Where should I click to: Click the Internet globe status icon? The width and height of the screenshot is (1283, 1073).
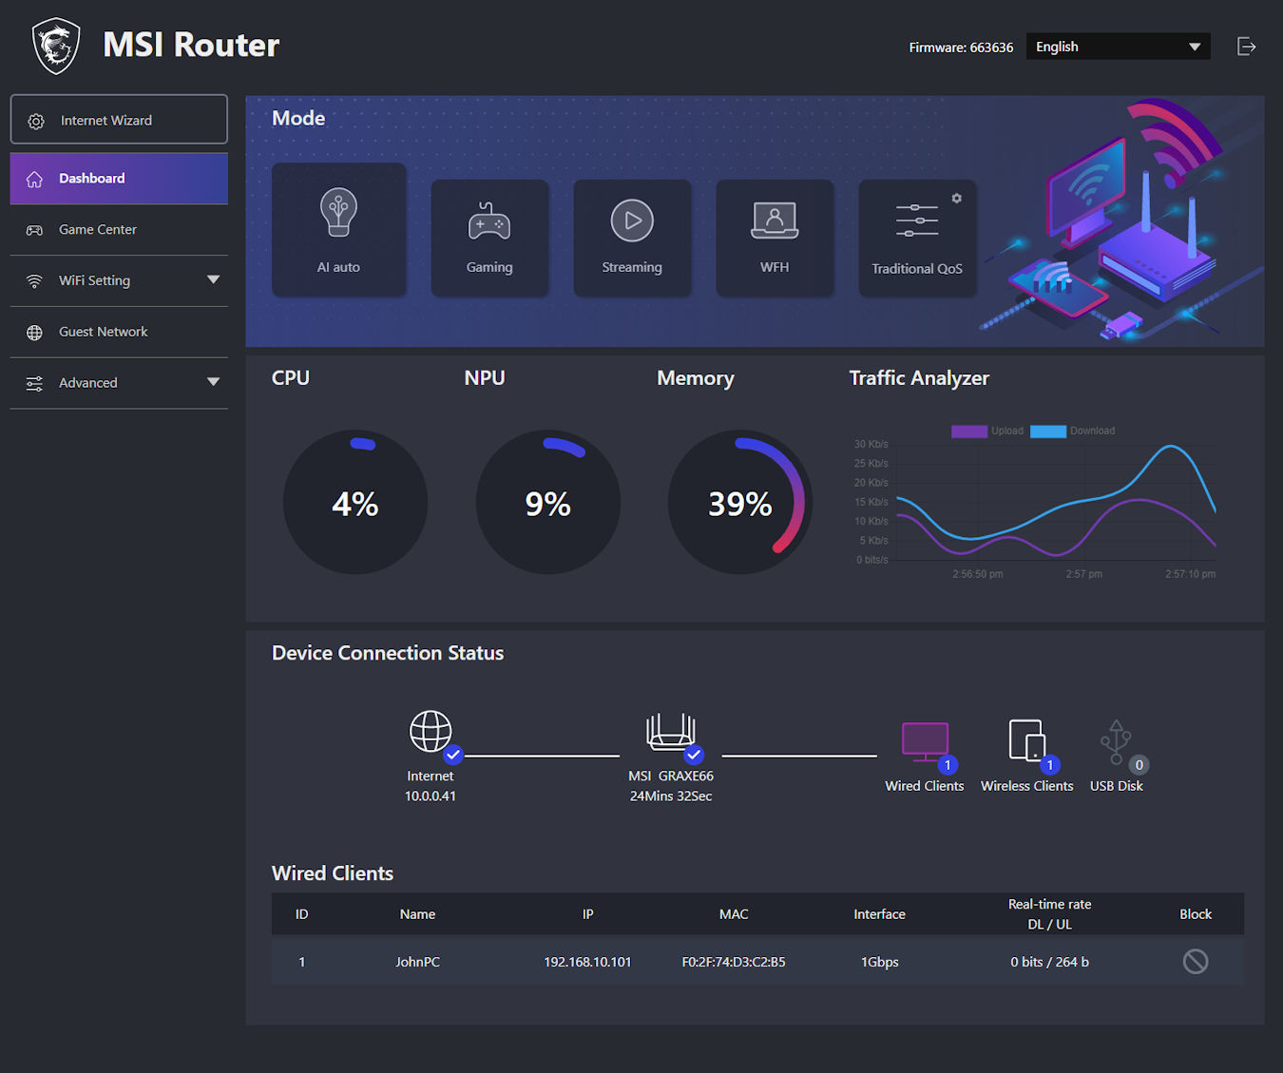tap(431, 732)
